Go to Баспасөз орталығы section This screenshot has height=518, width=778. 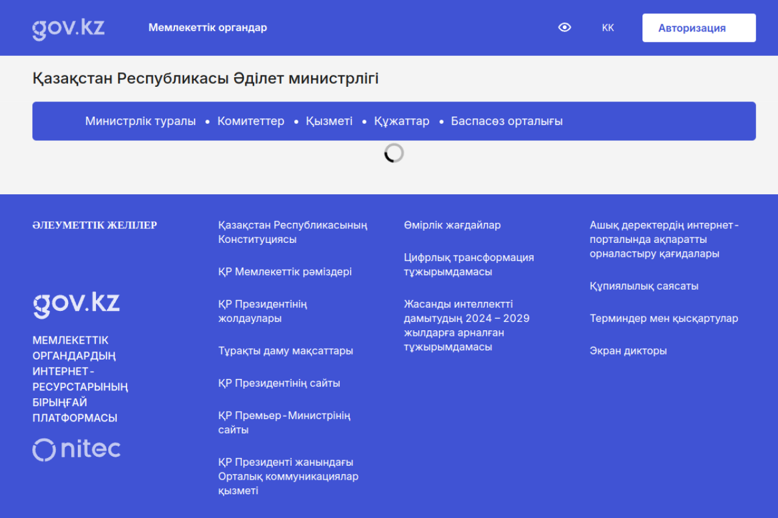506,121
